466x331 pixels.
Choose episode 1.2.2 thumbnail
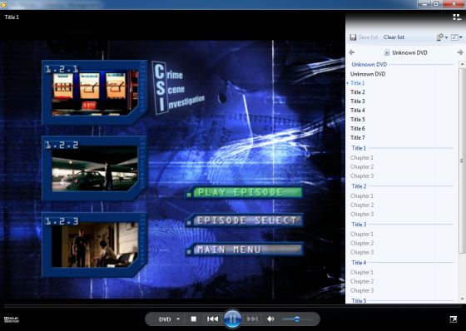point(95,168)
